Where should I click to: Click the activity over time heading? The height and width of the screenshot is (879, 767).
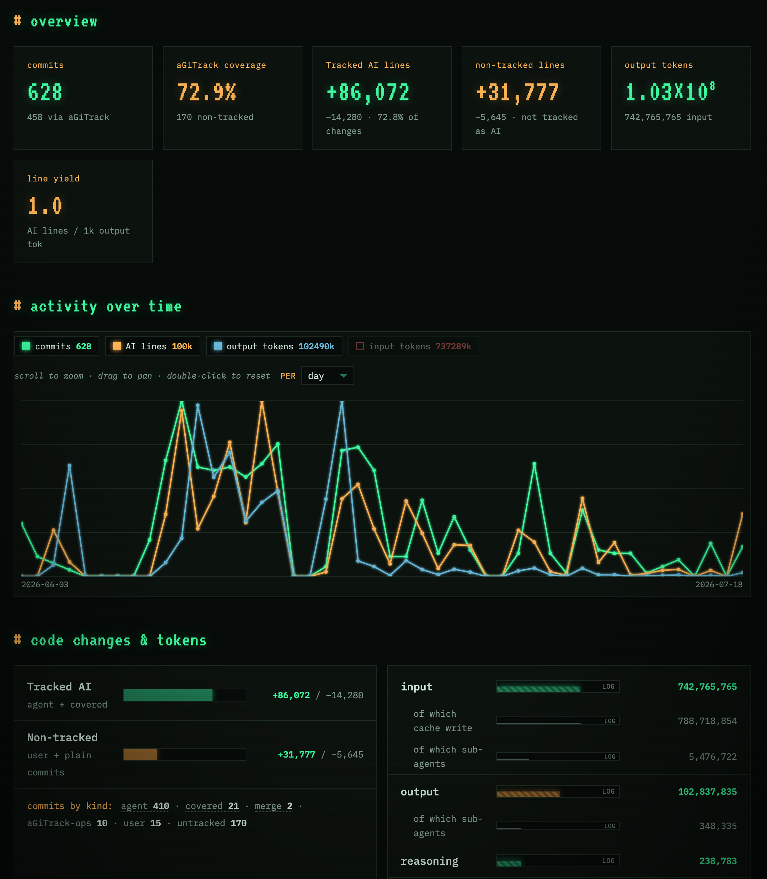click(x=97, y=306)
